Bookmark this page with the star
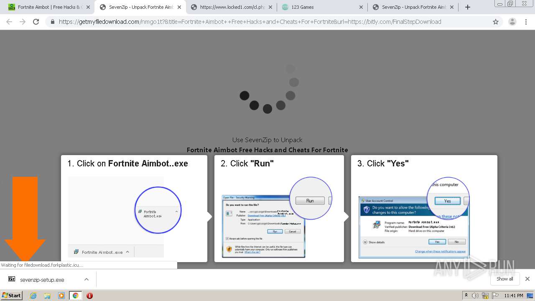 [496, 22]
